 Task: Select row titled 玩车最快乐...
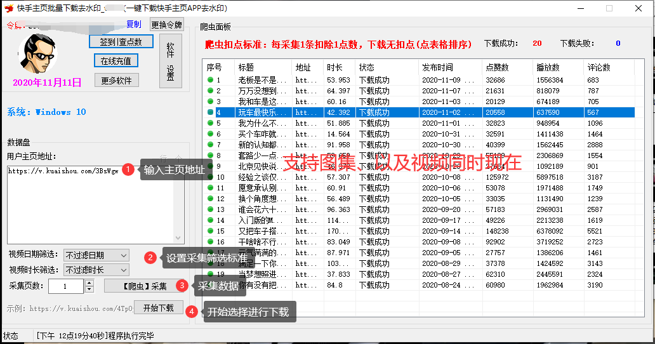click(x=418, y=112)
